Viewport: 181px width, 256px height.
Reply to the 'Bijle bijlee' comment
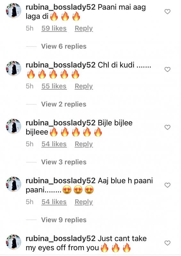tap(84, 144)
